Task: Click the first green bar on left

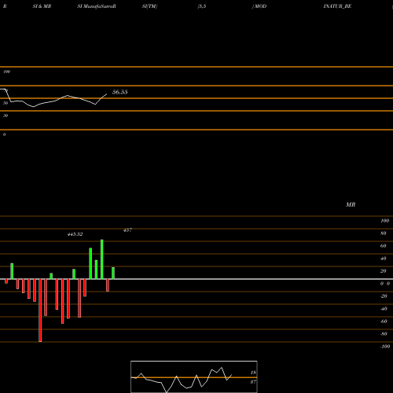Action: coord(12,271)
